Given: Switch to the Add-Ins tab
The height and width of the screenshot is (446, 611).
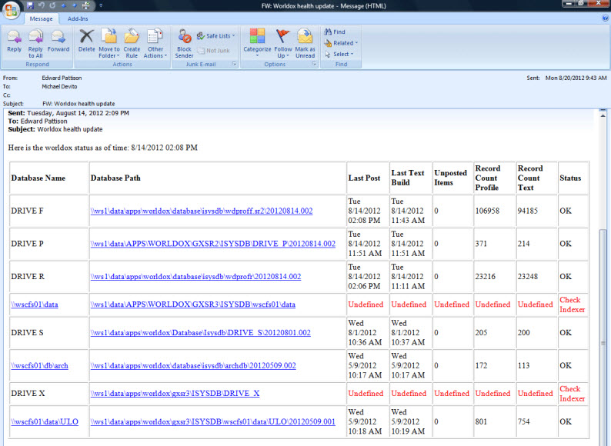Looking at the screenshot, I should [78, 18].
